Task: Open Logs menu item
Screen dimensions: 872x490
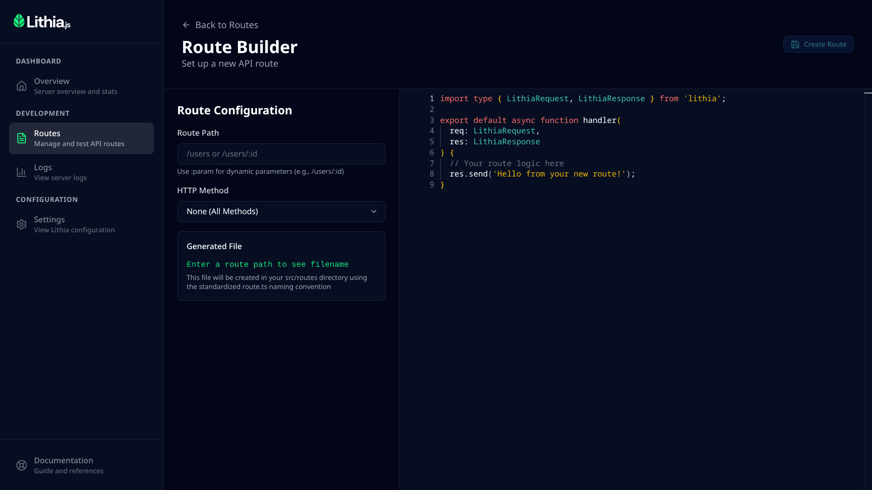Action: pyautogui.click(x=60, y=172)
